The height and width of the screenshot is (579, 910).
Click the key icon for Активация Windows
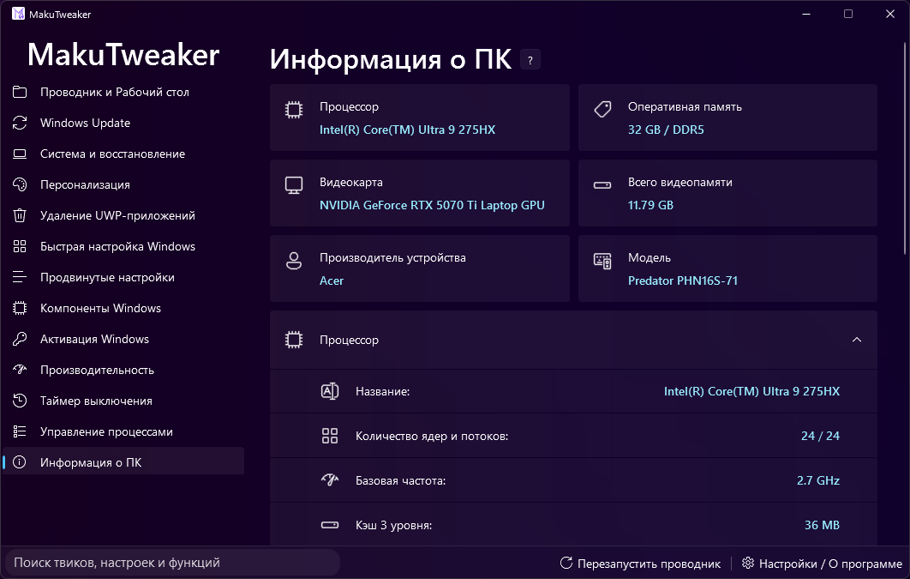point(20,339)
